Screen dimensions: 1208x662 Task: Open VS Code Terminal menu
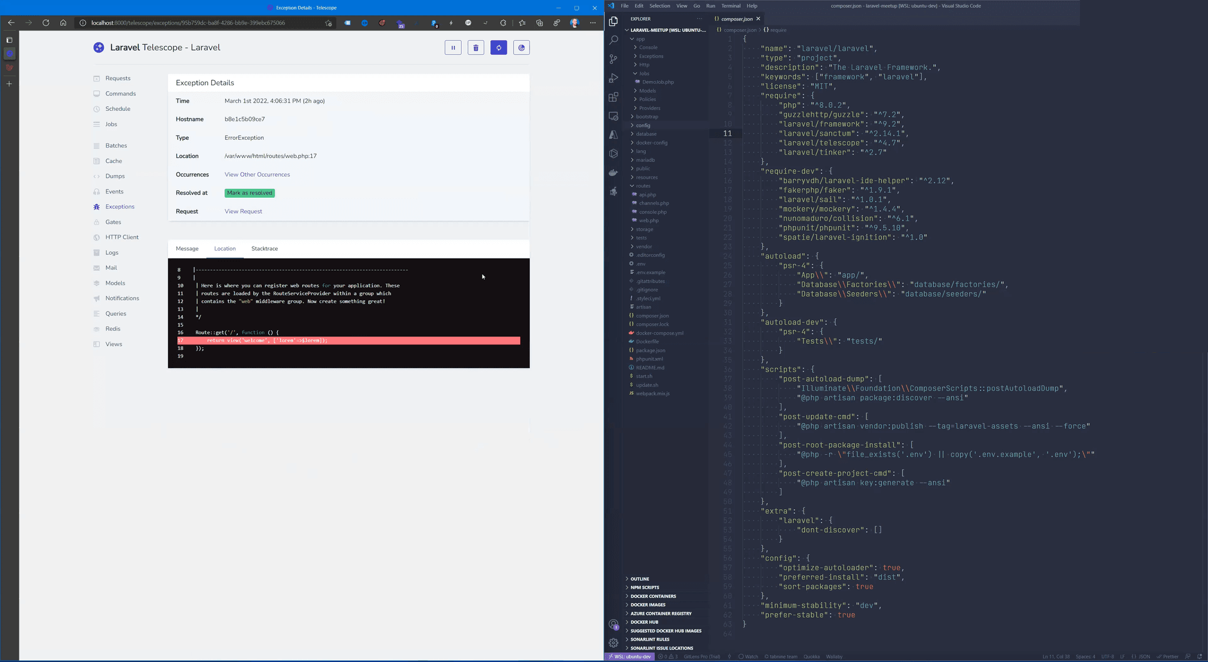pos(731,6)
